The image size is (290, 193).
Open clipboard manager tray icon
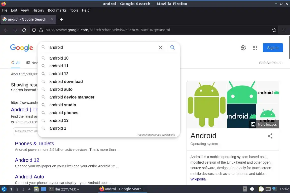coord(261,189)
